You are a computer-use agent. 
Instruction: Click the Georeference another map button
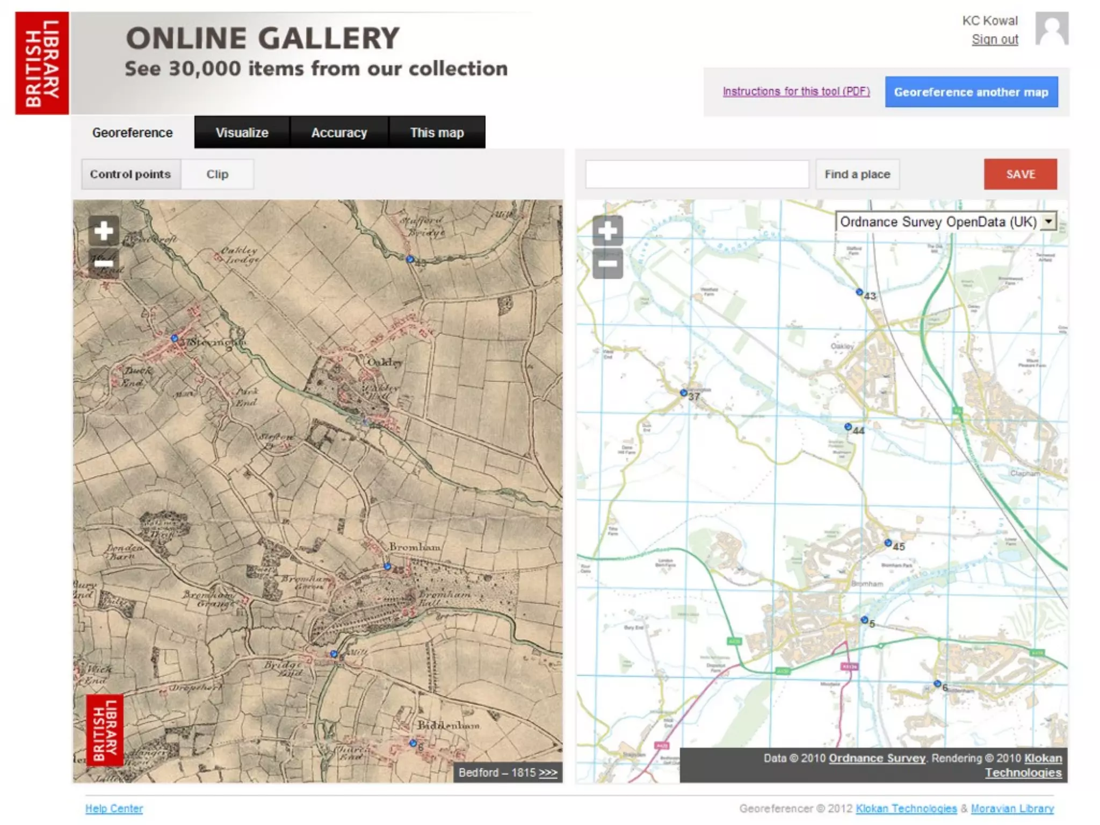pyautogui.click(x=971, y=92)
